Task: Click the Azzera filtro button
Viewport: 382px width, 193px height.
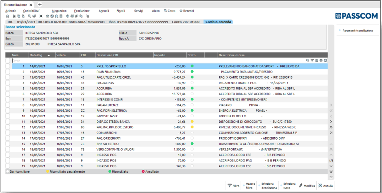Action: point(248,186)
